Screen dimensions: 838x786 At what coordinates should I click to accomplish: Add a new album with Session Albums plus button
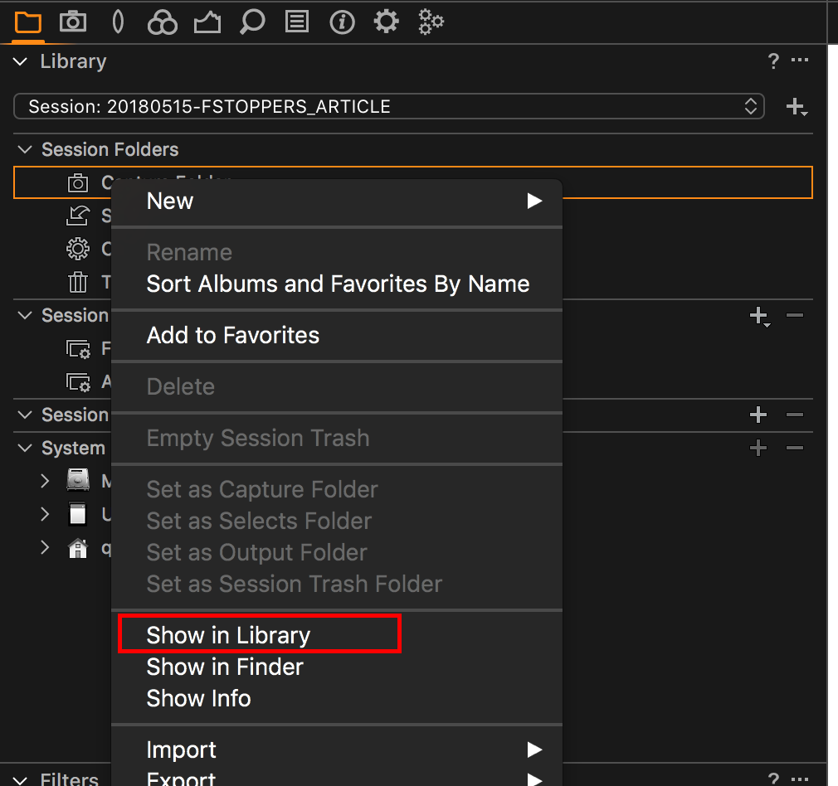coord(759,316)
